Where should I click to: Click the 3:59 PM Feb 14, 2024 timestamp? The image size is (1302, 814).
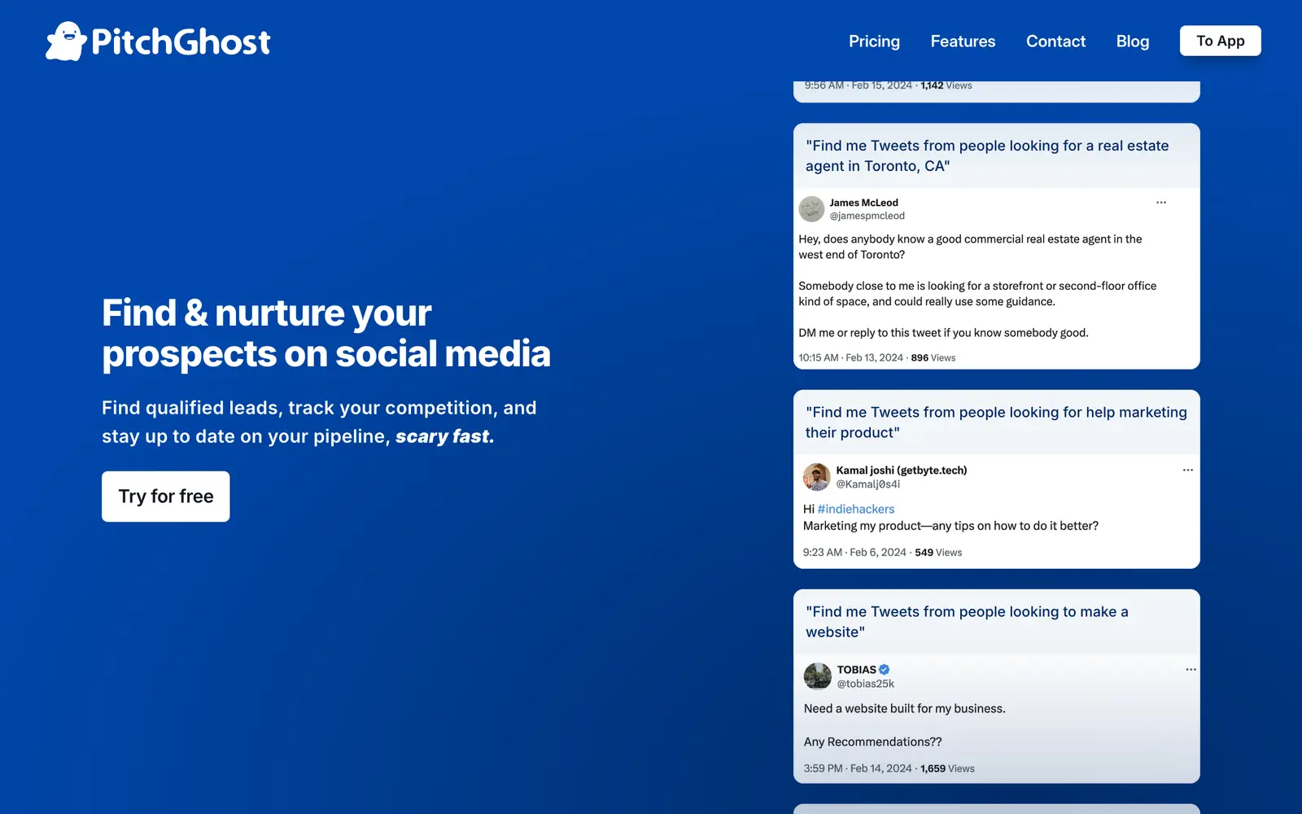(858, 768)
